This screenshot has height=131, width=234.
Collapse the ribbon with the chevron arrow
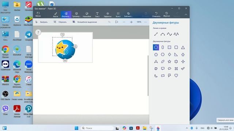click(186, 15)
